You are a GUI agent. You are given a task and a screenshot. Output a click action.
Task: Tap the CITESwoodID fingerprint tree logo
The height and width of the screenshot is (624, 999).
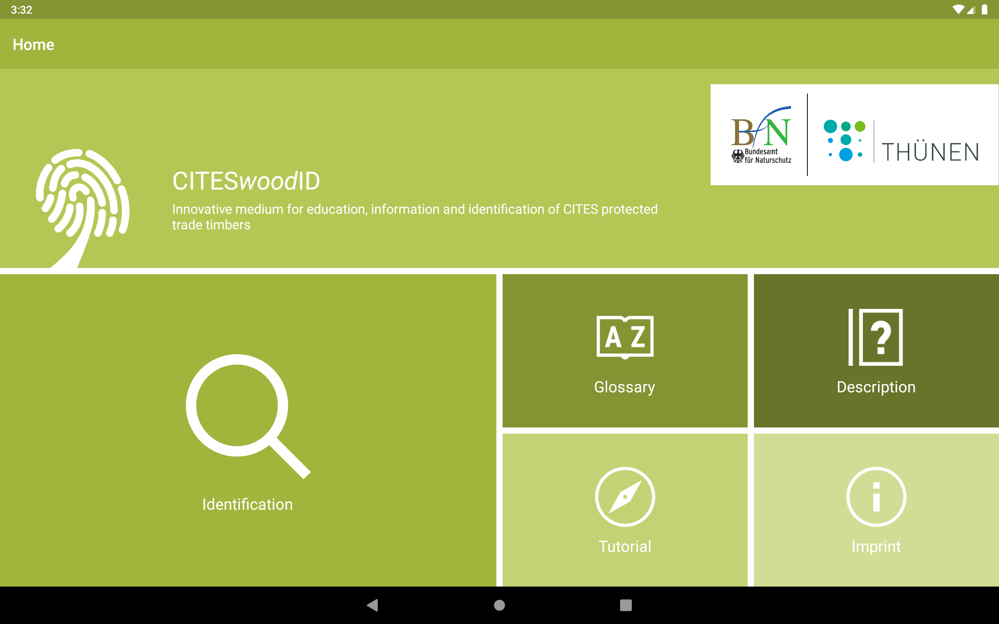tap(83, 208)
